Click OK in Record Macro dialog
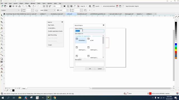Viewport: 179px width, 100px height. tap(90, 69)
